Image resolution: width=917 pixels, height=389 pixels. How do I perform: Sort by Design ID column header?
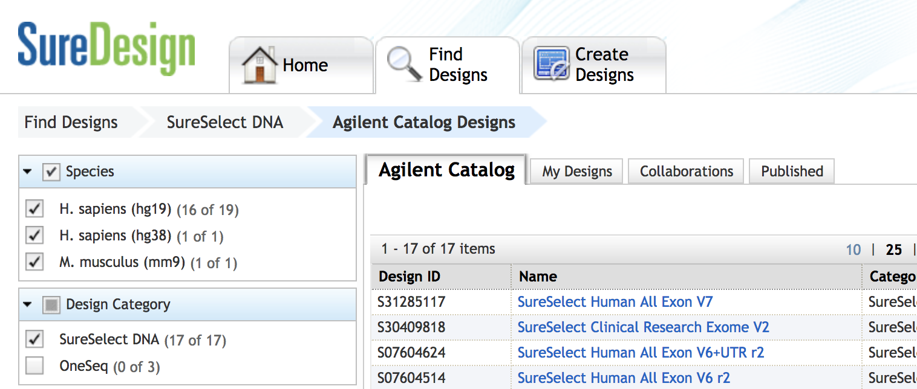[441, 277]
